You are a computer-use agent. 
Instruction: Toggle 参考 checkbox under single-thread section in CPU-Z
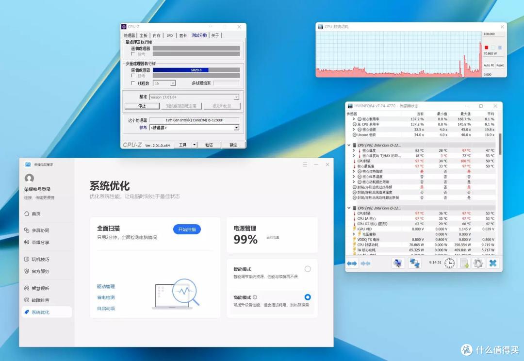[133, 54]
